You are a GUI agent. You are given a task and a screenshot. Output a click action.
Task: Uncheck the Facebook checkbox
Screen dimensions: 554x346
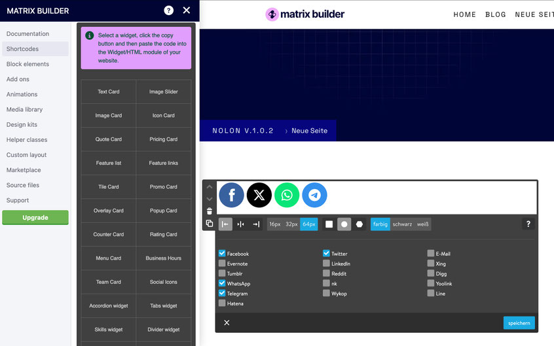point(222,253)
